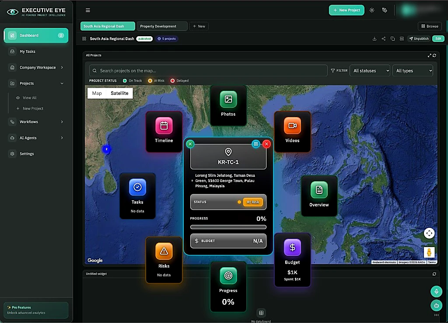Click the tag icon in top bar

point(385,10)
